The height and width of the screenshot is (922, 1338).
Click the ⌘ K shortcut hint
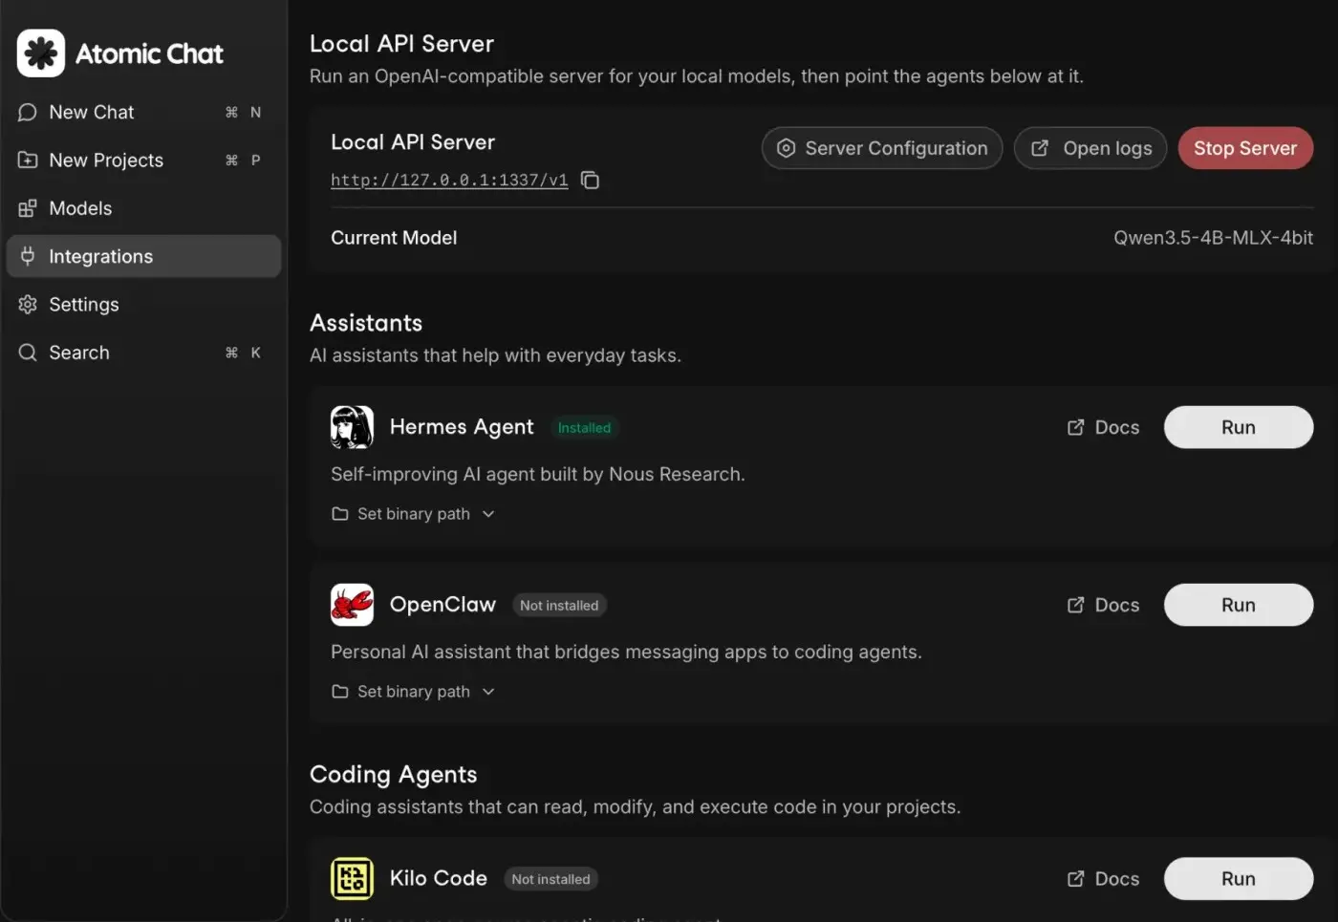tap(243, 353)
